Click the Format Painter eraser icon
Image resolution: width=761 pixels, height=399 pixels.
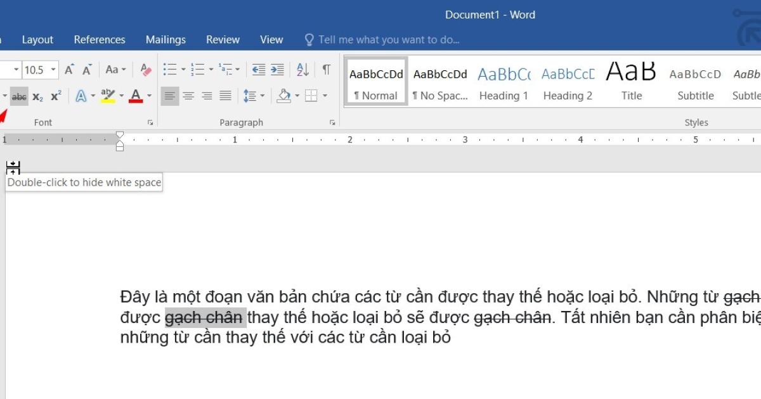(146, 70)
